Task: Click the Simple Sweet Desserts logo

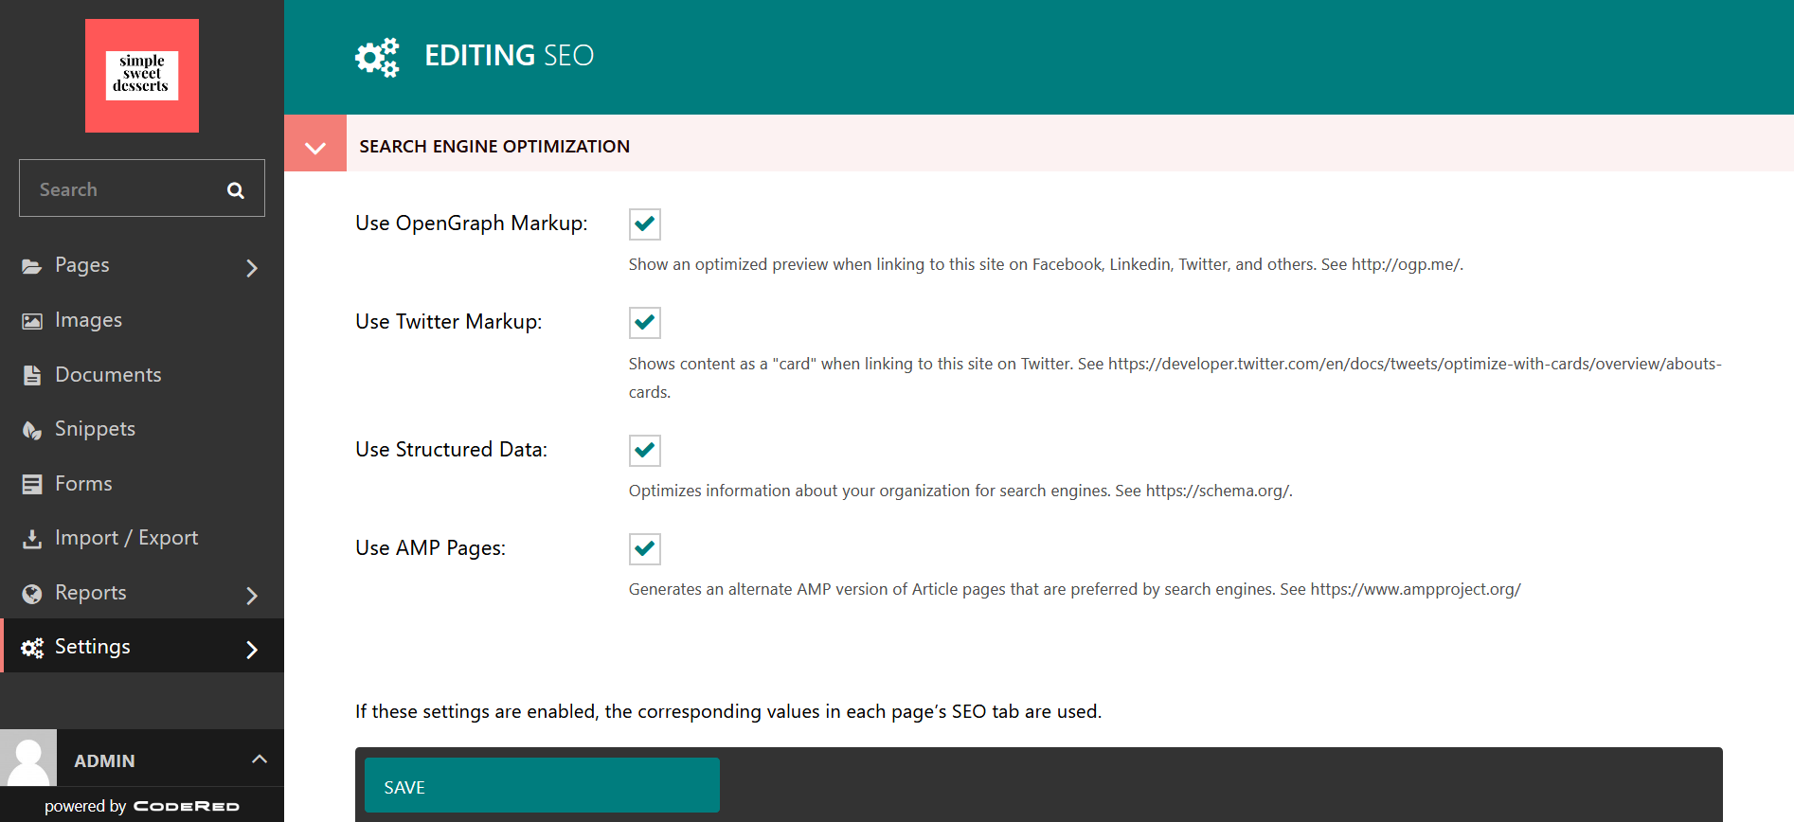Action: click(x=142, y=76)
